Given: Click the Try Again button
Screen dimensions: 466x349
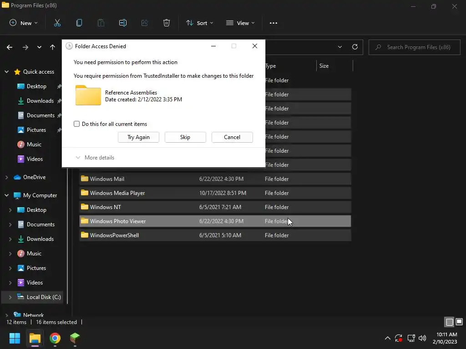Looking at the screenshot, I should click(x=138, y=137).
